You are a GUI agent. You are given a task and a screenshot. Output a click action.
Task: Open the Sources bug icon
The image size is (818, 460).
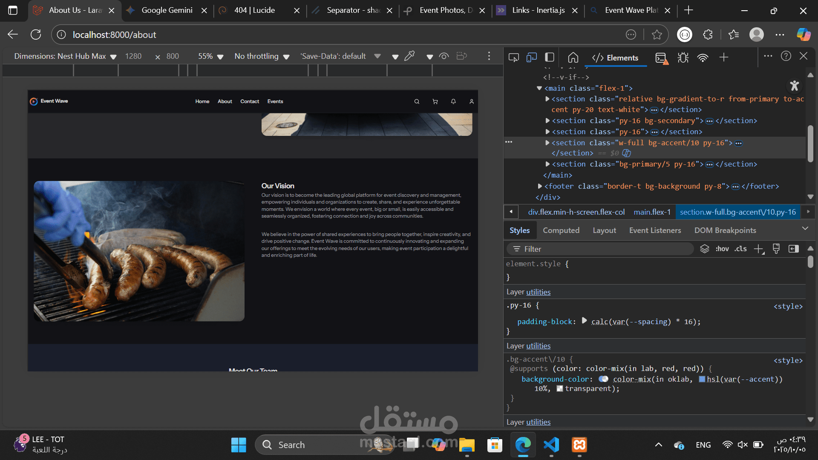point(683,57)
